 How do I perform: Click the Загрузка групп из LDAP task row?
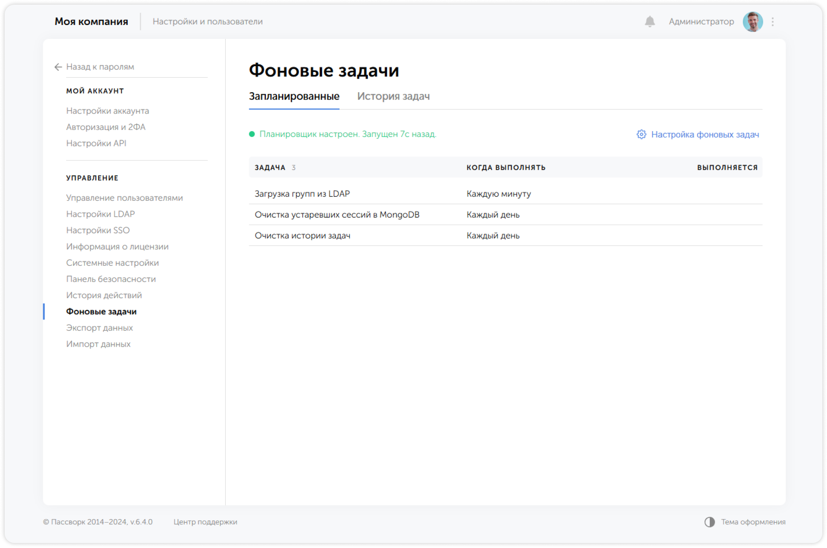click(x=302, y=193)
